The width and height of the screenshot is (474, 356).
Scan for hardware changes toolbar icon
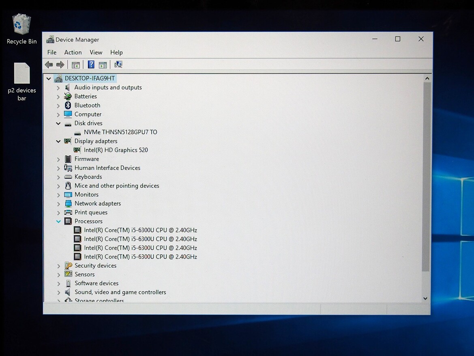[x=118, y=65]
